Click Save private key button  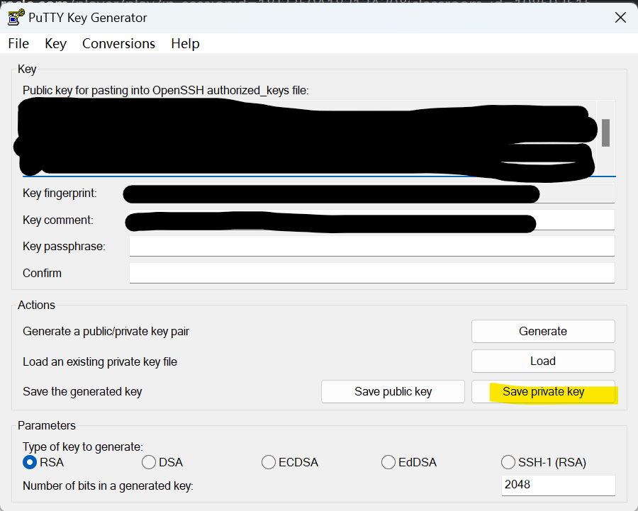pos(543,391)
